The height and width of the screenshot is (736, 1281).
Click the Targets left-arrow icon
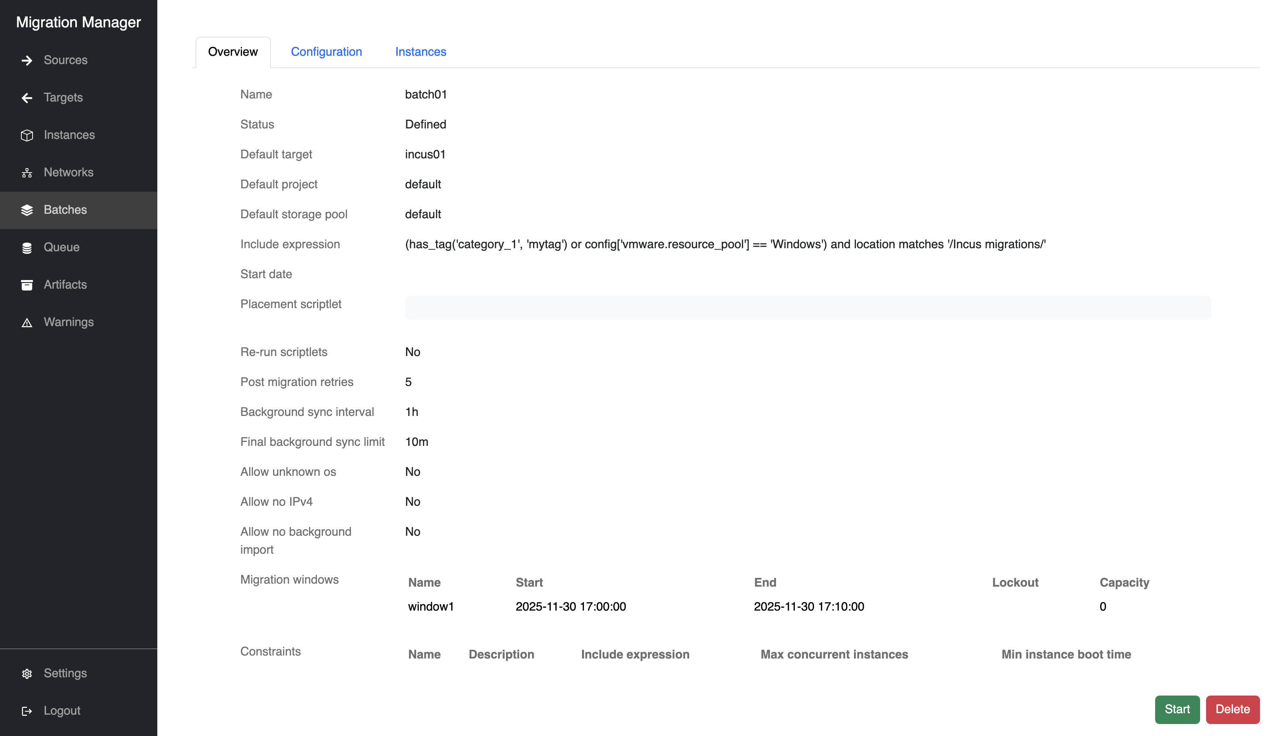click(x=27, y=98)
